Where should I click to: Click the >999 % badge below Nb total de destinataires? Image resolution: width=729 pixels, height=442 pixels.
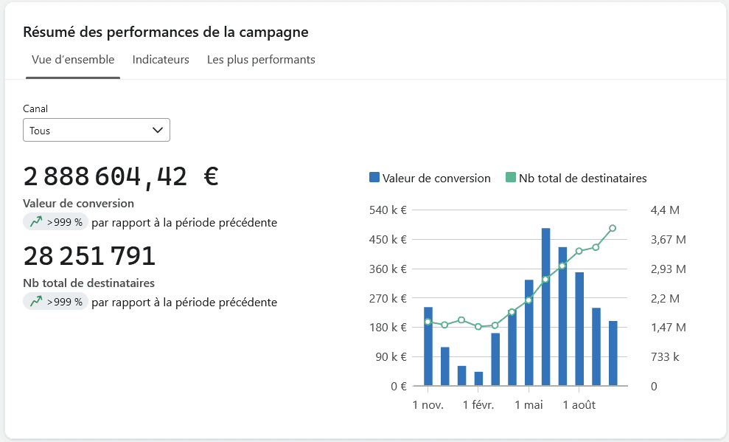pos(55,302)
